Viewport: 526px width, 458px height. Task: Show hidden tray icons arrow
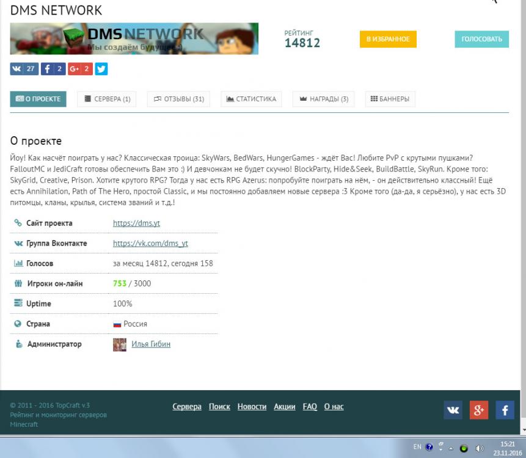(451, 448)
